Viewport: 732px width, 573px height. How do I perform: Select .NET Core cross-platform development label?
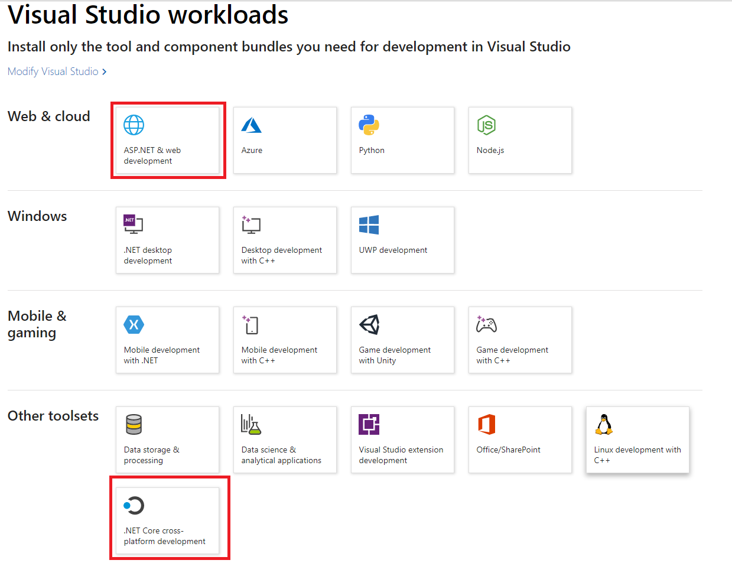click(165, 536)
